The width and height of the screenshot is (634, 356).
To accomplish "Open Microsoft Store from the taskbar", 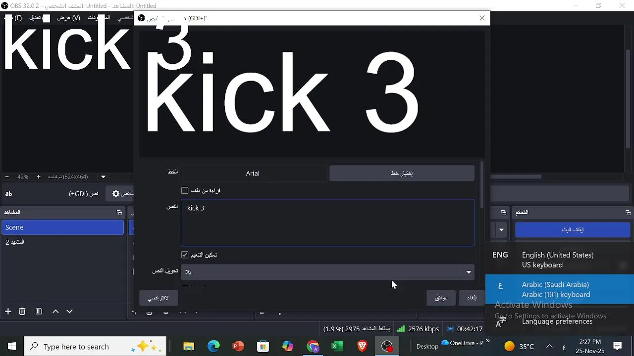I will coord(263,346).
